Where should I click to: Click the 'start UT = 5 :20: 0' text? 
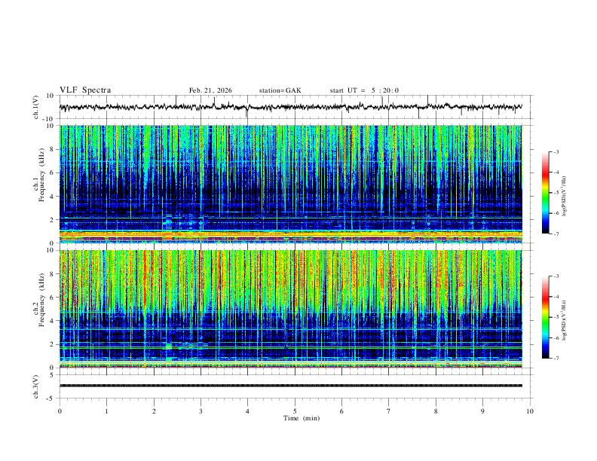click(x=364, y=90)
